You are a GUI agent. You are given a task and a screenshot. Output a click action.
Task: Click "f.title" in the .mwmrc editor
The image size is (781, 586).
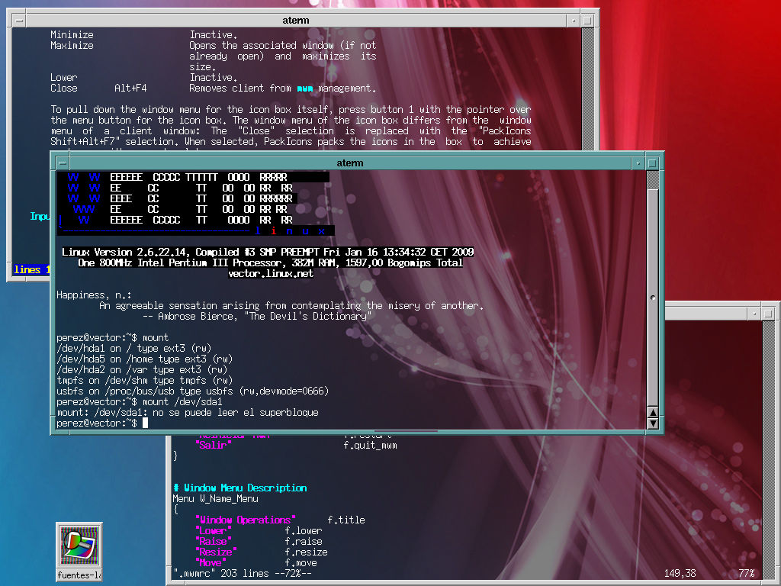pyautogui.click(x=346, y=520)
